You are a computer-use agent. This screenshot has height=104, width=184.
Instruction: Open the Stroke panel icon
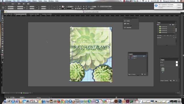(125, 21)
